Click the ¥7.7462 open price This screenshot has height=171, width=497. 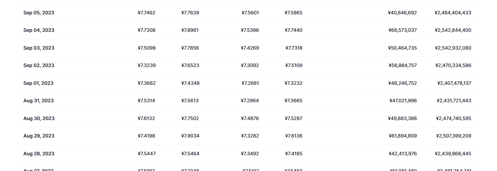pyautogui.click(x=146, y=13)
